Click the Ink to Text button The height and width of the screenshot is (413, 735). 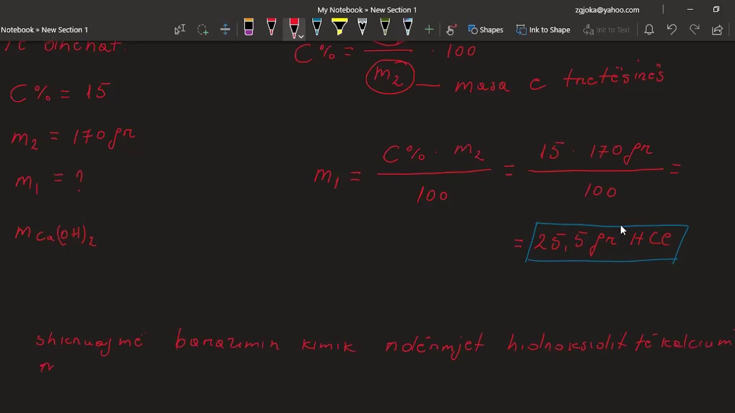pos(606,29)
